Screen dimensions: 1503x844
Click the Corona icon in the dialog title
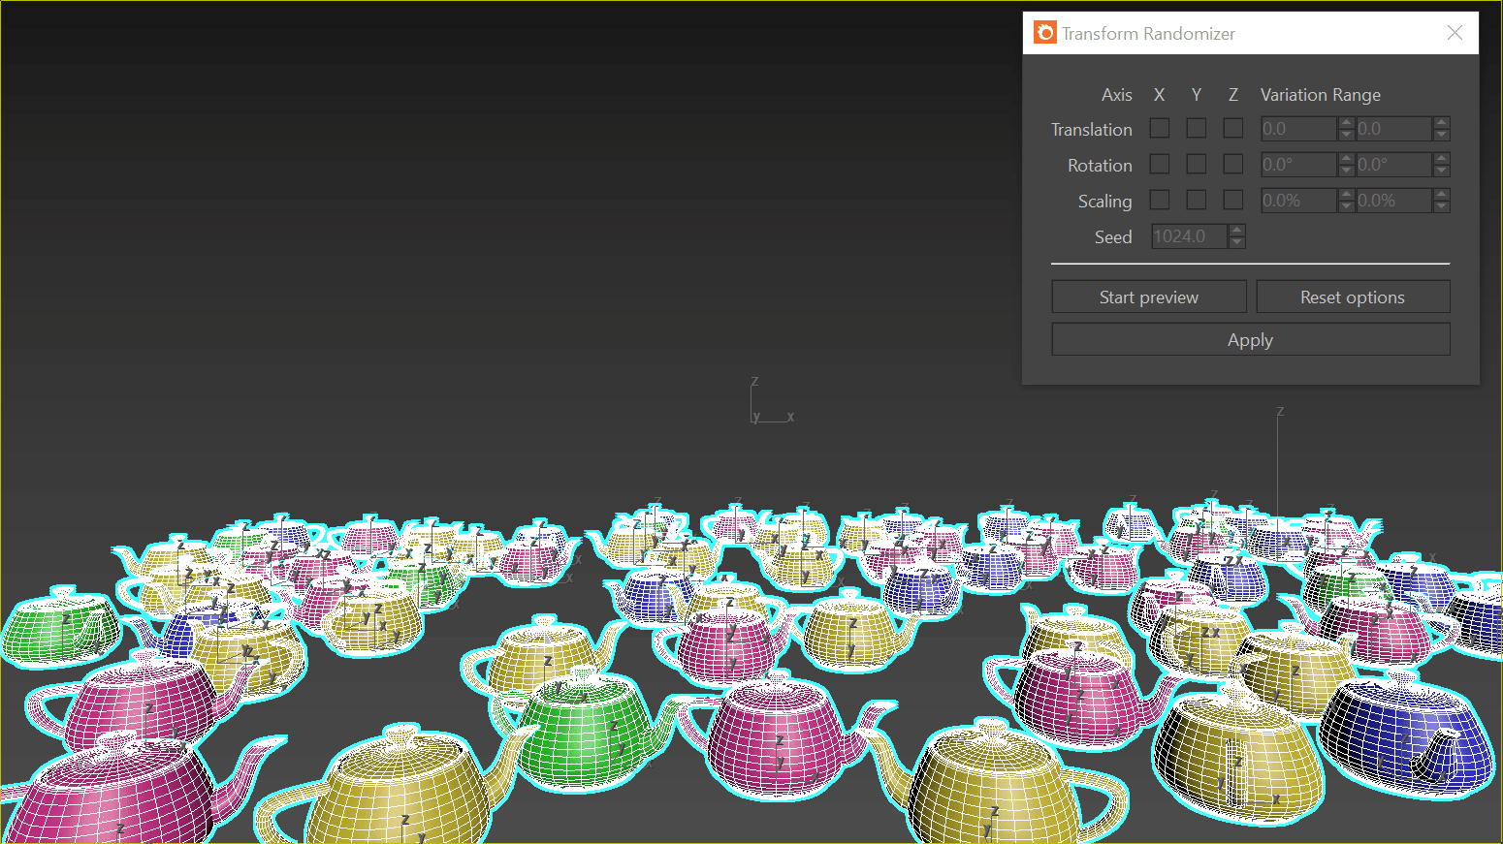tap(1044, 33)
